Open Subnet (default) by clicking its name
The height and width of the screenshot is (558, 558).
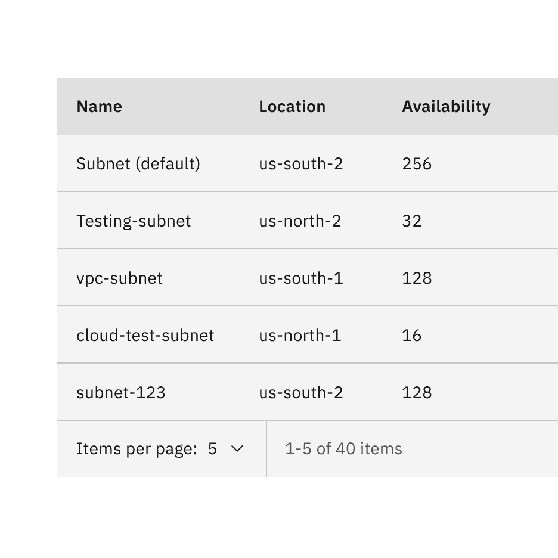(138, 163)
